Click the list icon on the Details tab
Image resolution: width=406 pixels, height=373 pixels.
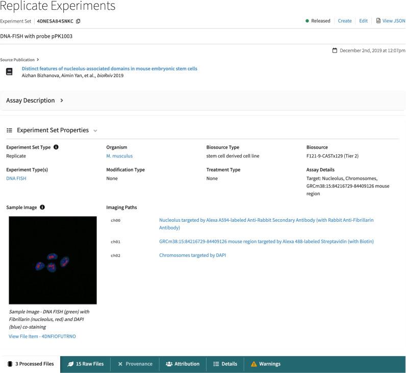coord(216,364)
